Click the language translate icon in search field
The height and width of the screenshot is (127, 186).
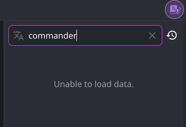18,35
